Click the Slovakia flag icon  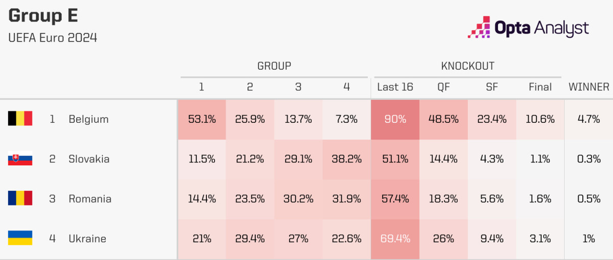20,159
